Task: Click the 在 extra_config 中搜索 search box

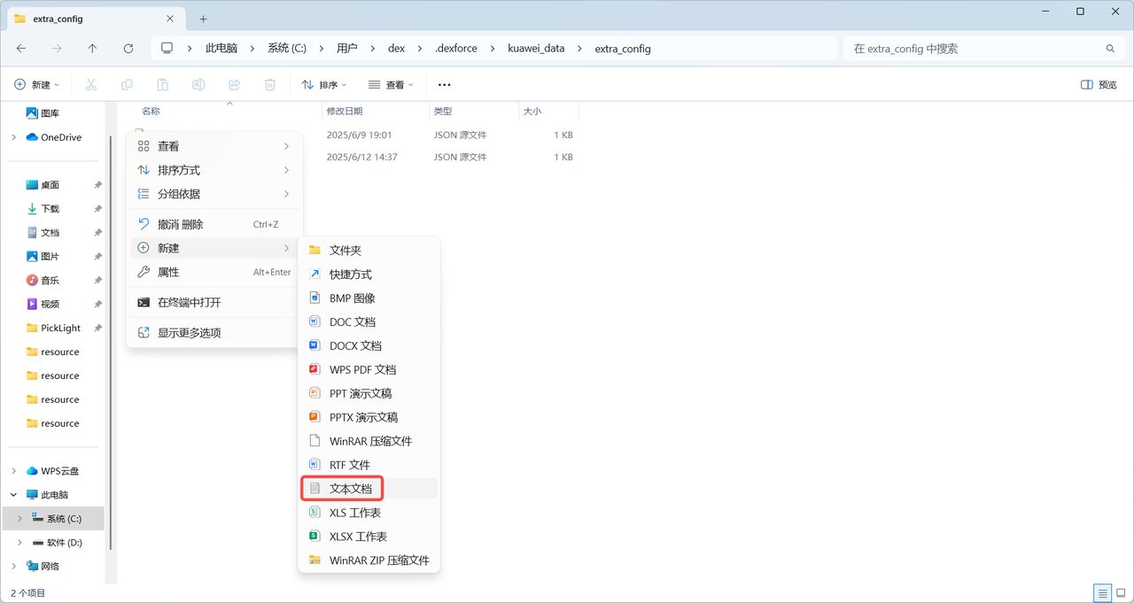Action: pos(975,48)
